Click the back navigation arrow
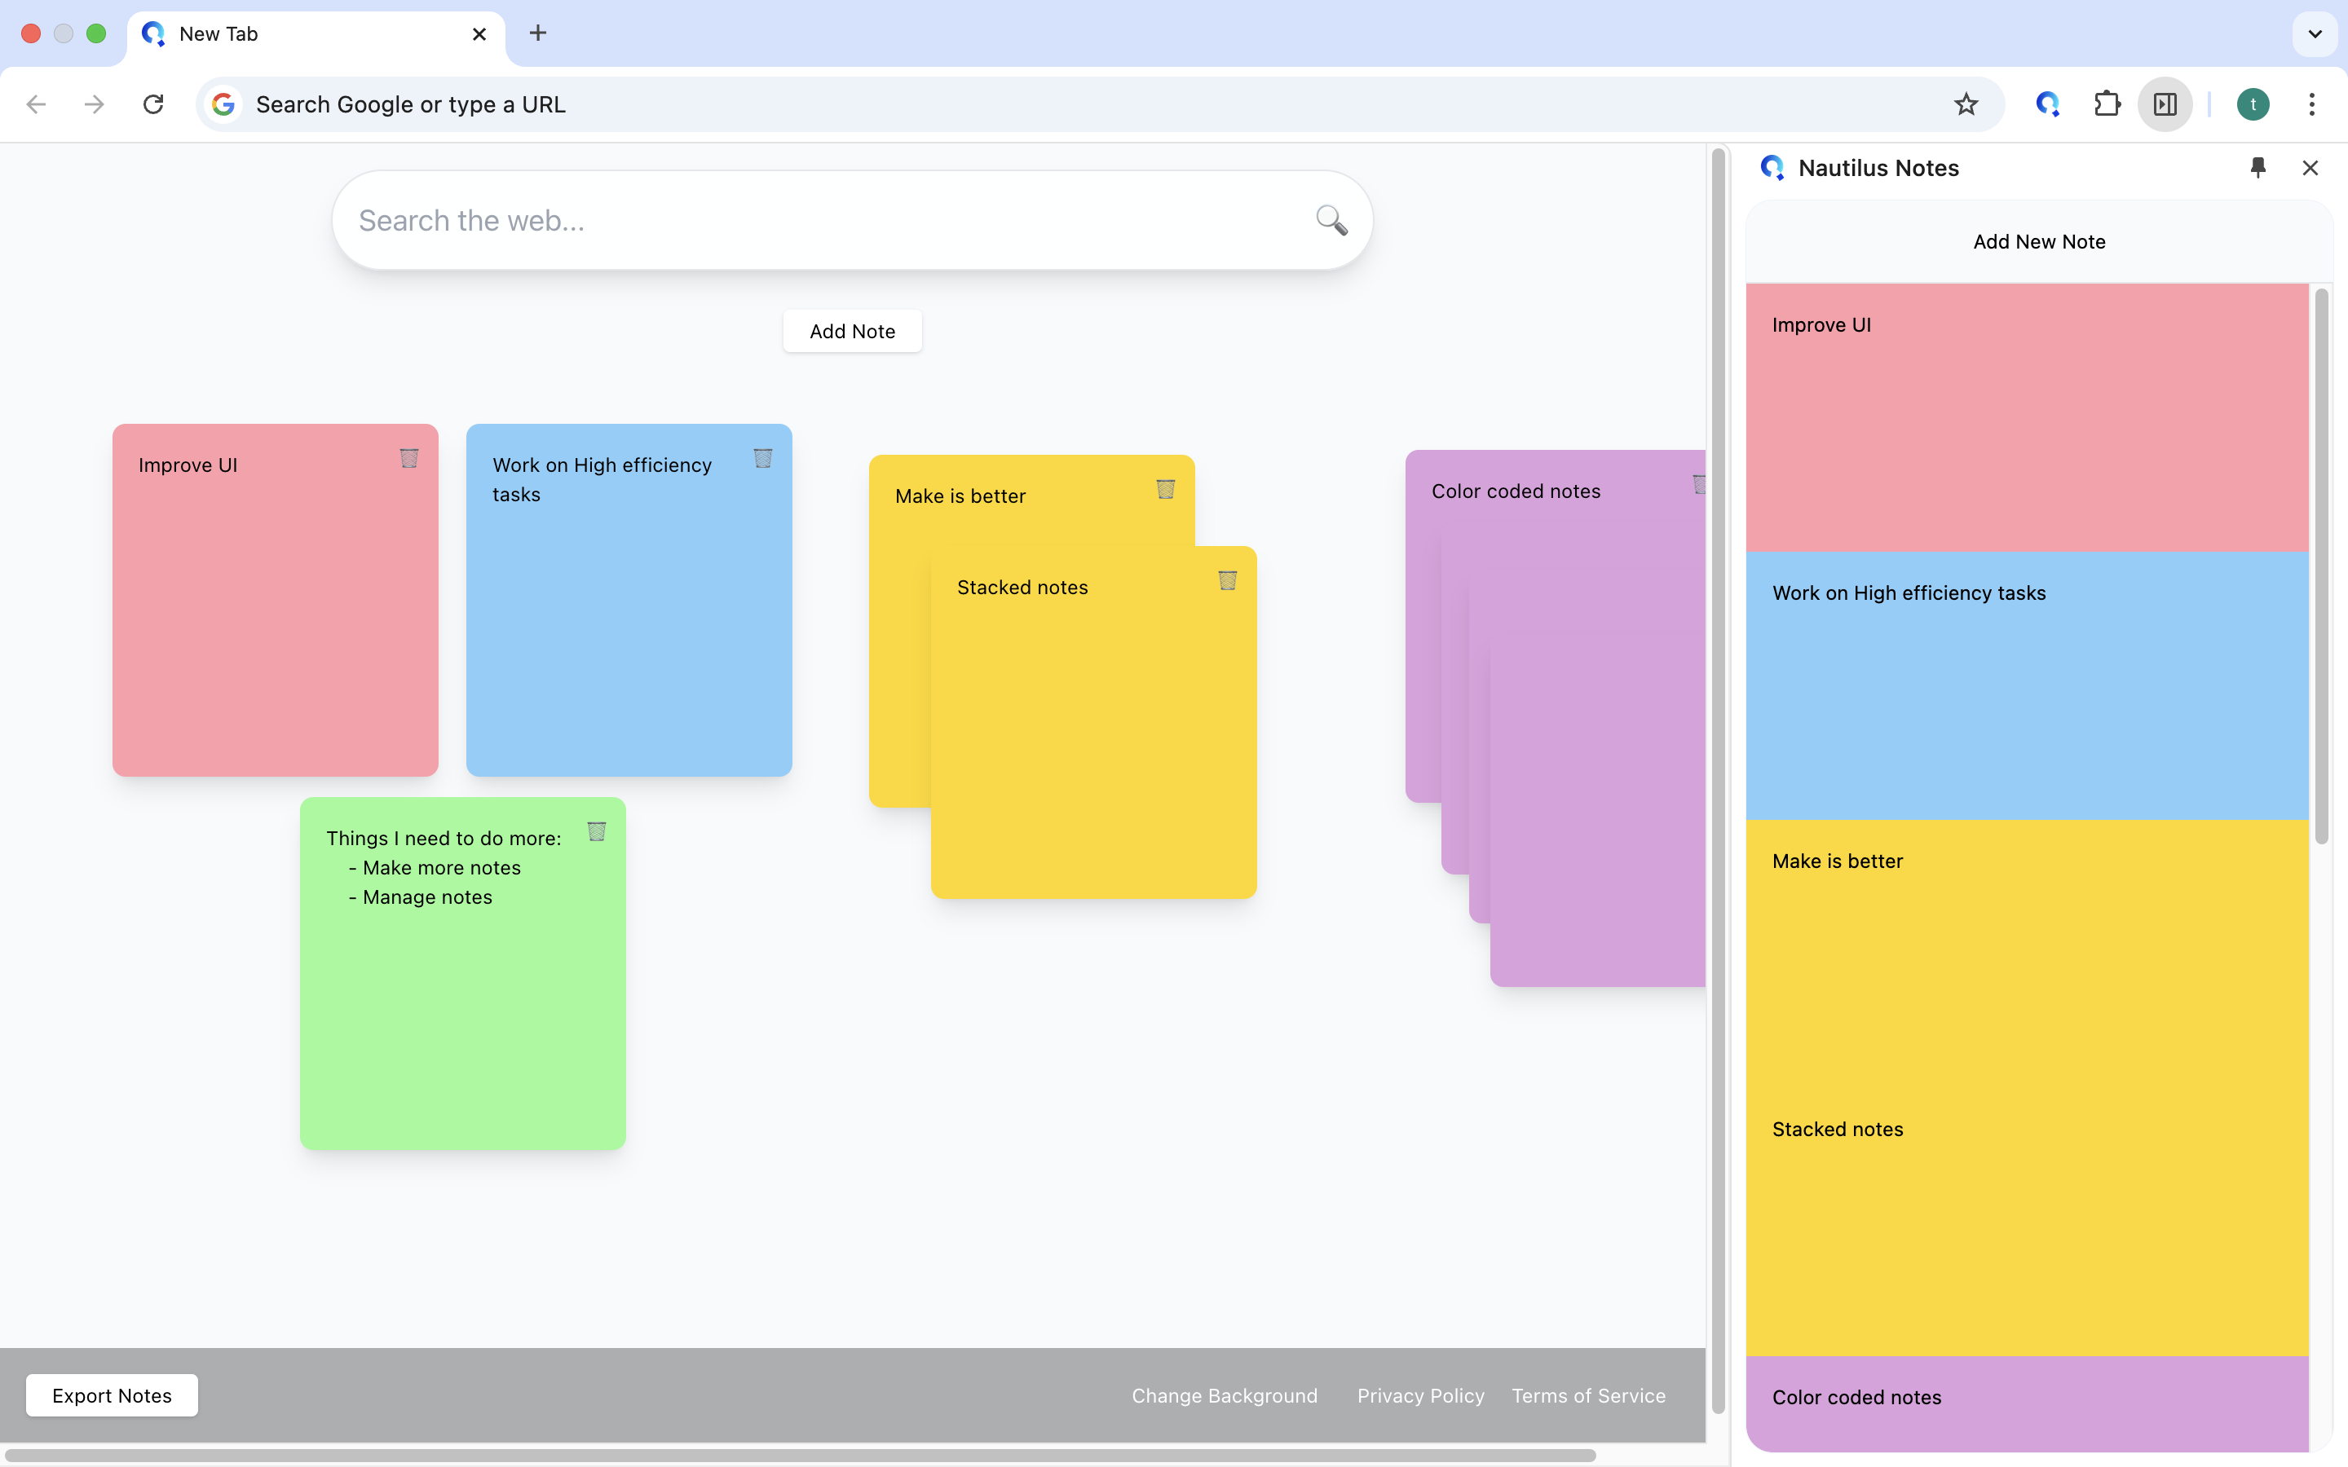Screen dimensions: 2348x1467 tap(36, 104)
